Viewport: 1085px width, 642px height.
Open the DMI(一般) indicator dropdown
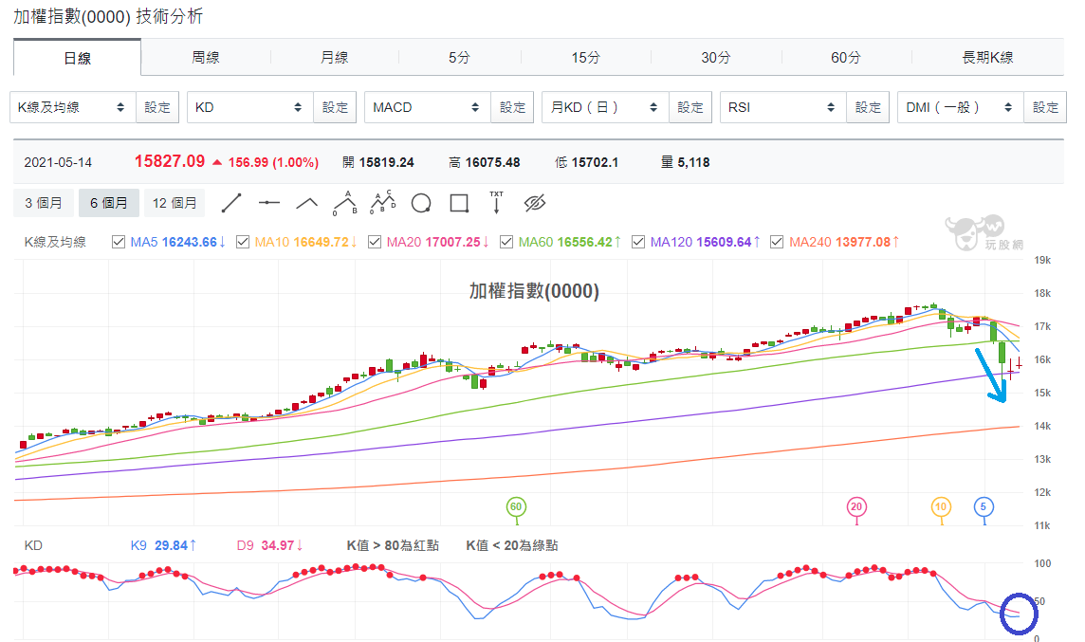(x=961, y=107)
